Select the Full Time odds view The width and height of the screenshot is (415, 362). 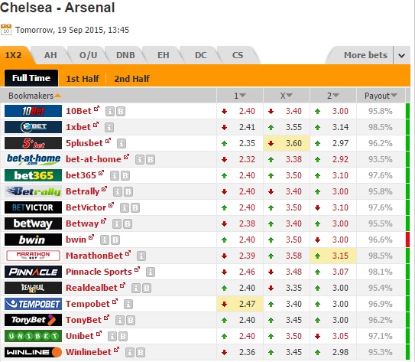tap(31, 78)
